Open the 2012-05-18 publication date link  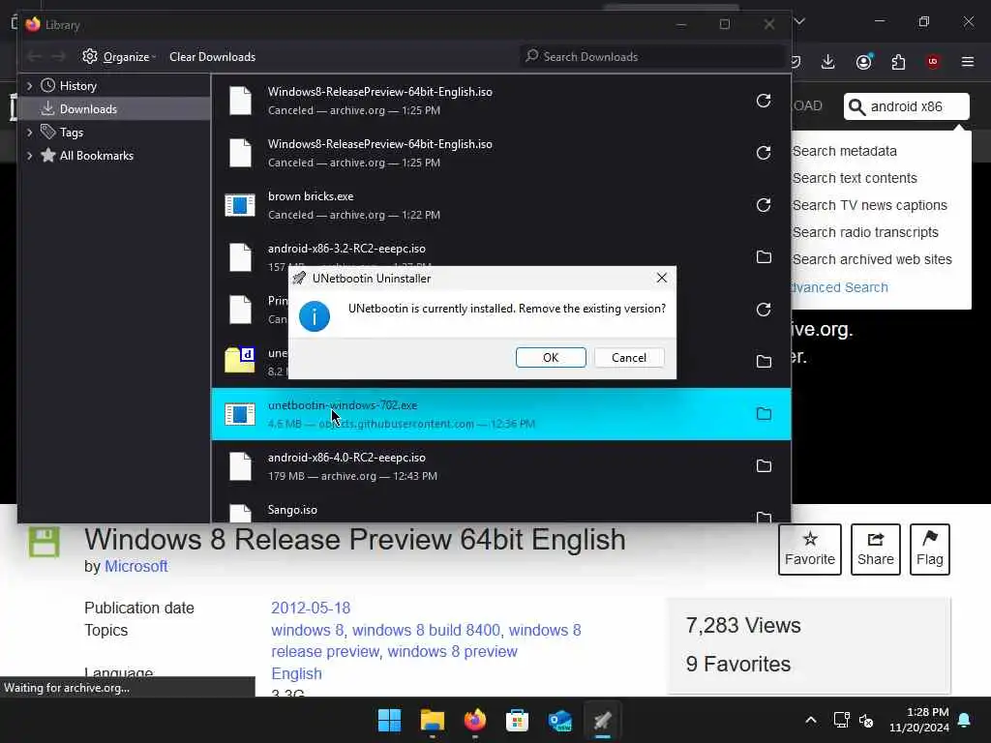(311, 608)
